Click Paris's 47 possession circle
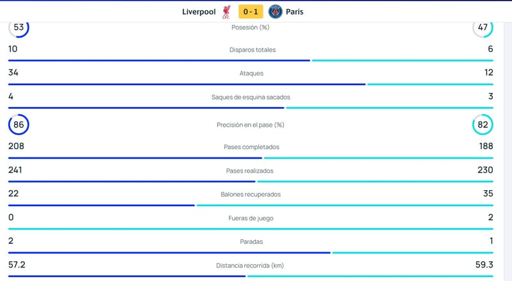Viewport: 512px width, 281px height. tap(483, 28)
